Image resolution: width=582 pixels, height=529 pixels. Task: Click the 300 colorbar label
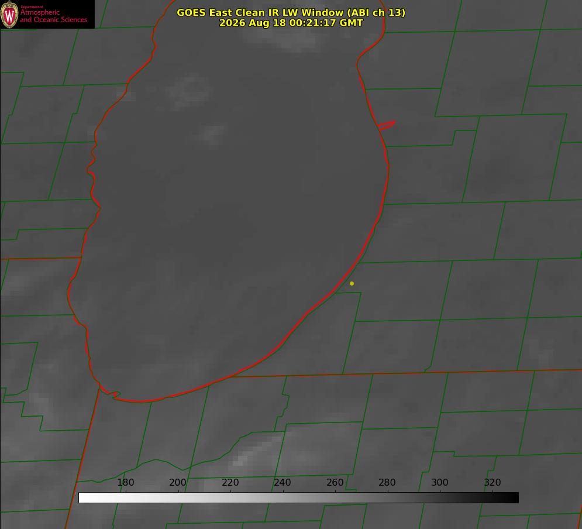point(440,482)
